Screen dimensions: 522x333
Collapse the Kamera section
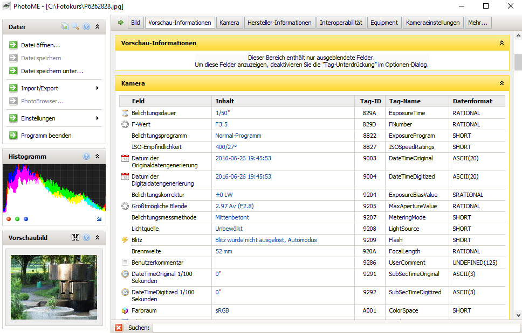click(502, 83)
